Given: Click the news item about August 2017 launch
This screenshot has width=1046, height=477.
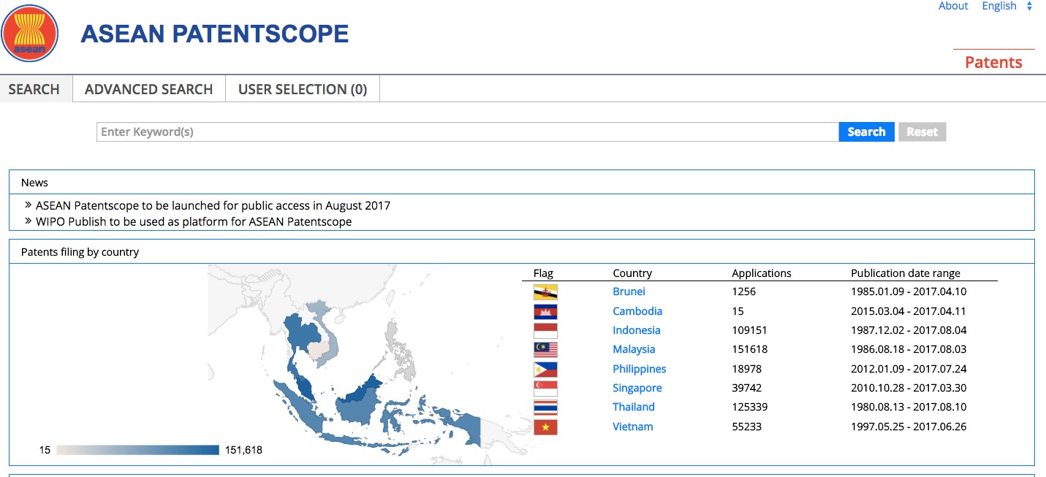Looking at the screenshot, I should pos(213,206).
